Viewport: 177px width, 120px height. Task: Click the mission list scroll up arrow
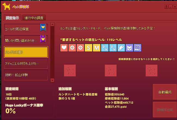click(x=52, y=24)
